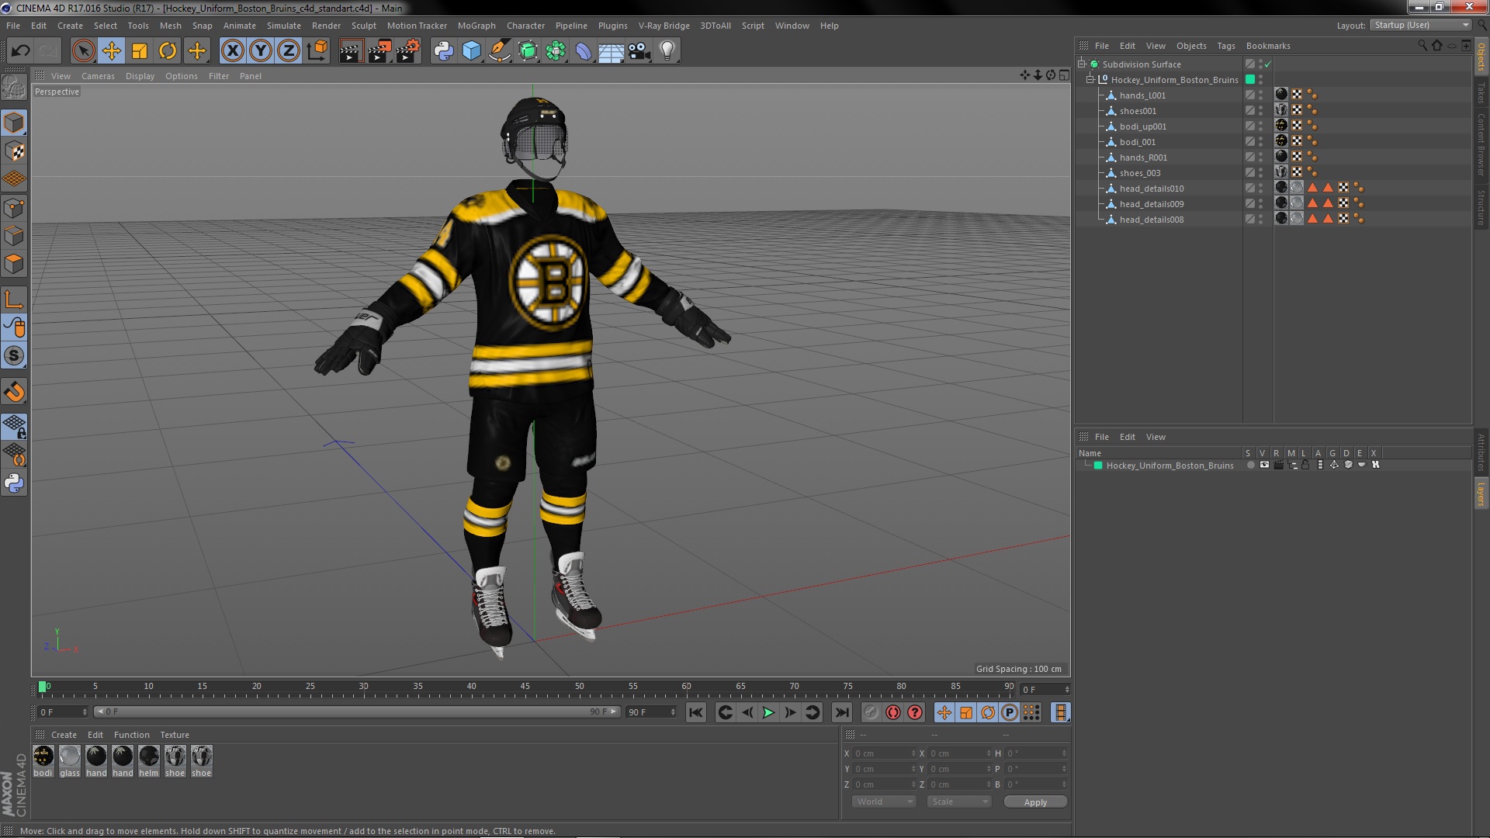This screenshot has height=838, width=1490.
Task: Add a camera object
Action: [x=639, y=51]
